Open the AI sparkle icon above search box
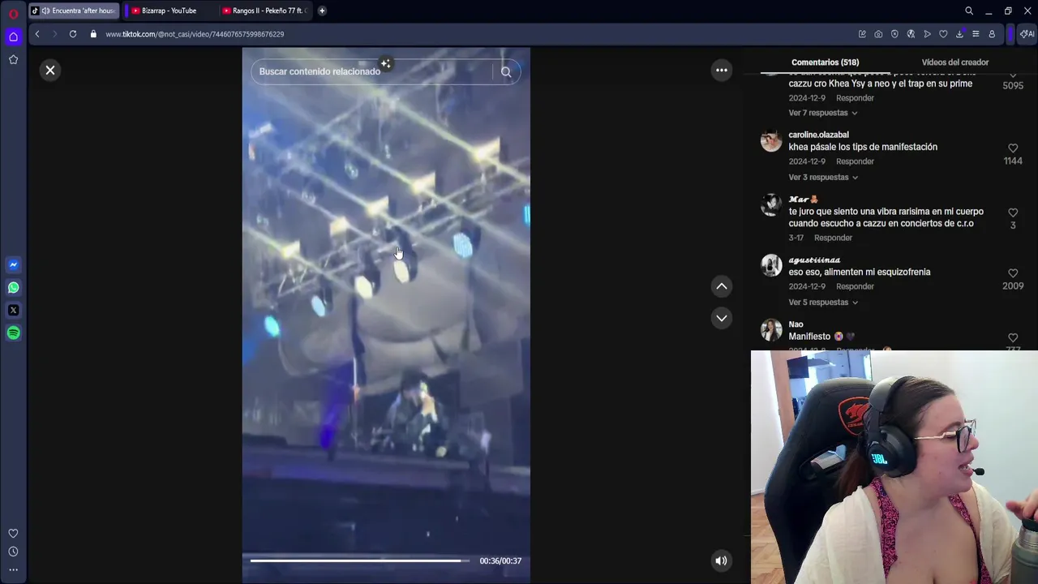 pyautogui.click(x=386, y=63)
